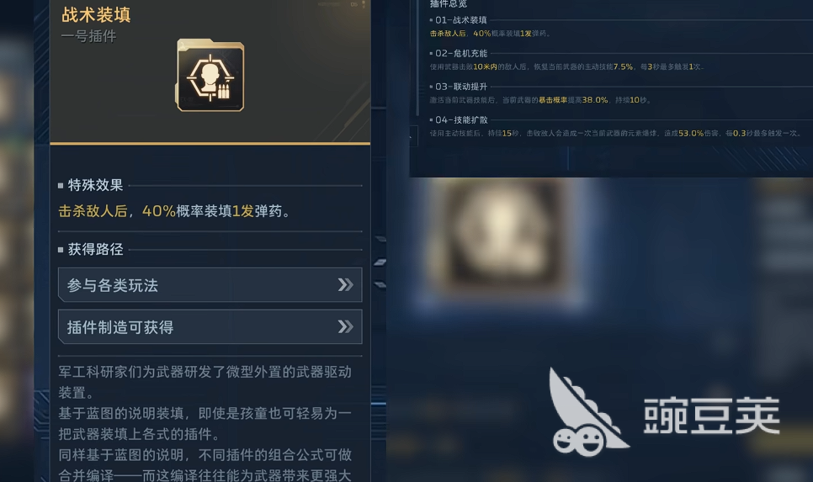This screenshot has width=813, height=482.
Task: Click the 战术装填 title text
Action: (96, 14)
